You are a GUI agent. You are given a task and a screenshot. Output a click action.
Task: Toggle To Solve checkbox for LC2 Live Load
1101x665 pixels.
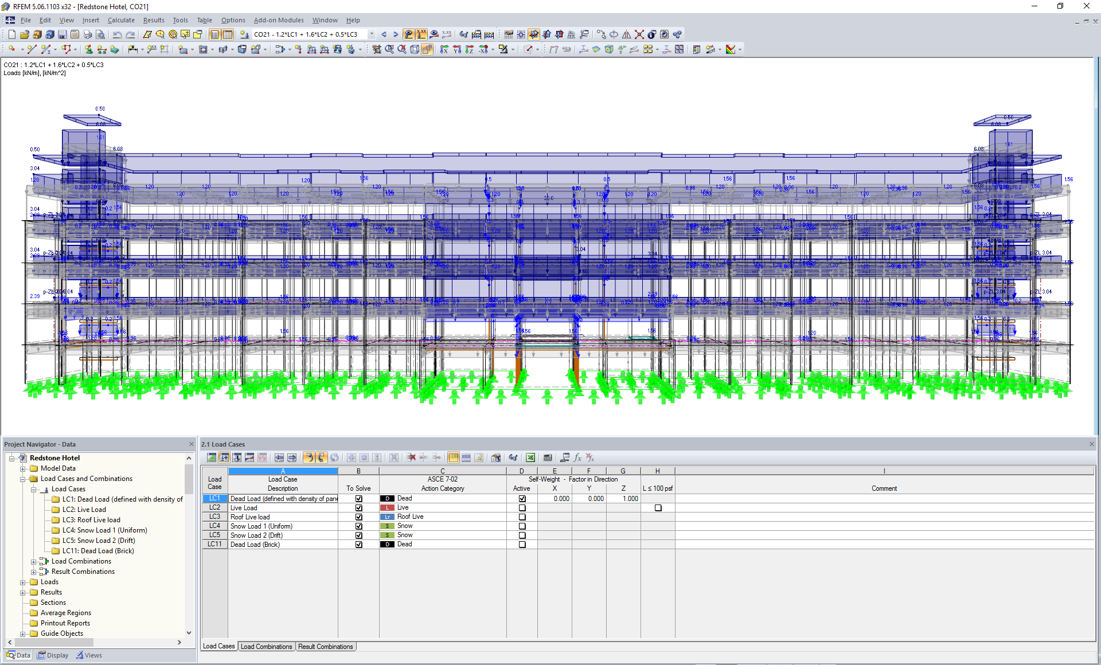tap(357, 507)
